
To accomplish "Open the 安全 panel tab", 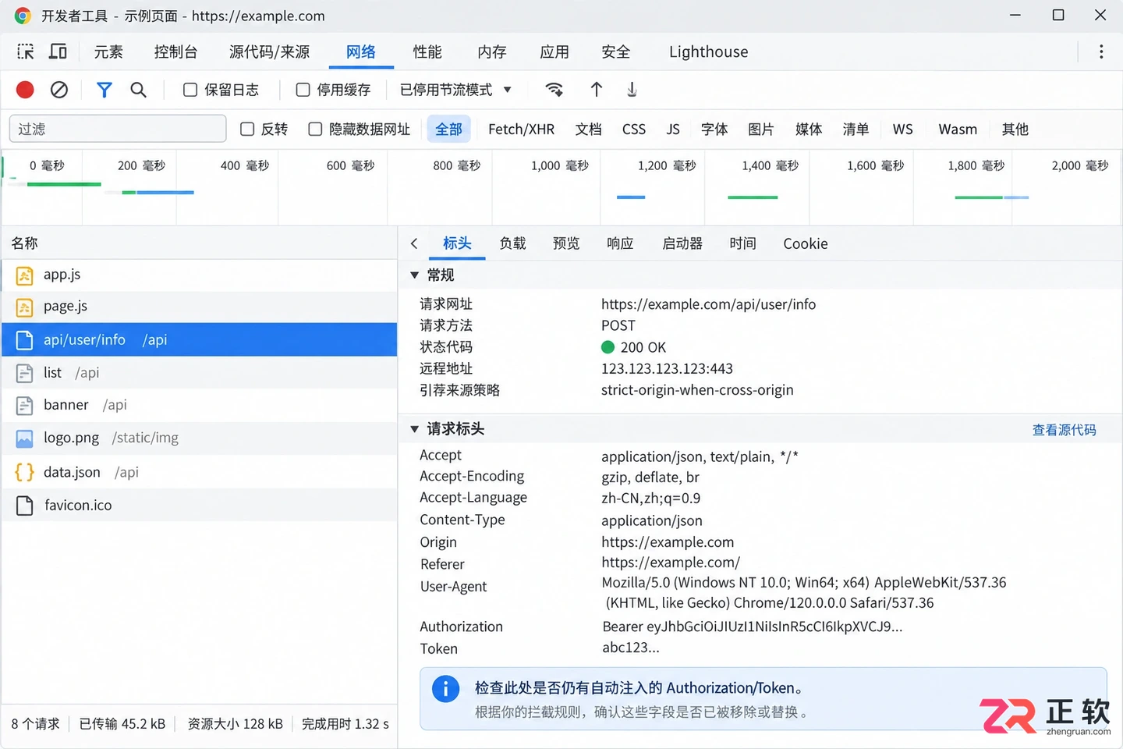I will 616,51.
